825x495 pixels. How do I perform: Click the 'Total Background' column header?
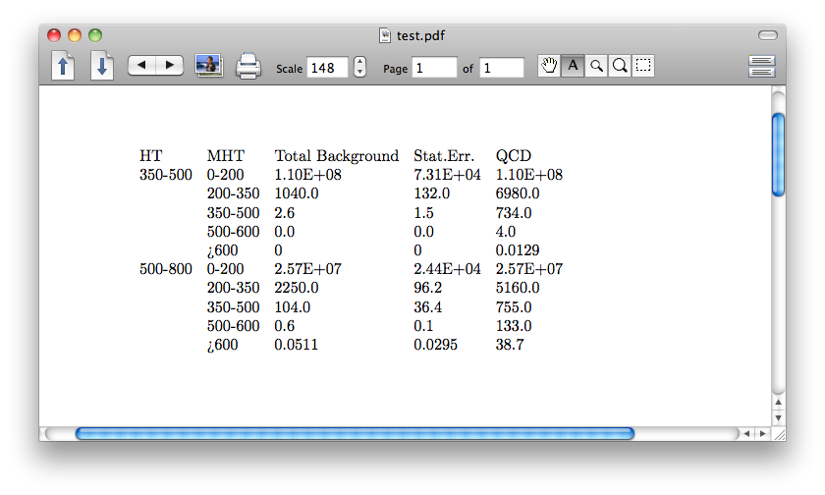tap(337, 156)
